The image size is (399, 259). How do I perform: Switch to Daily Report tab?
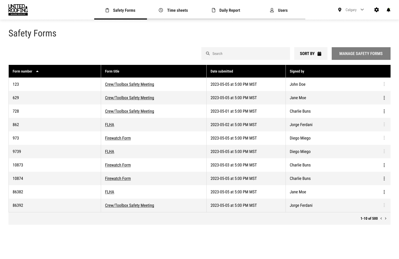click(x=226, y=10)
